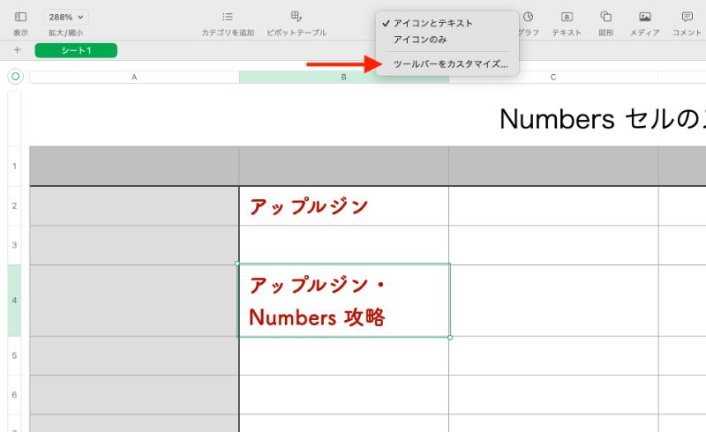The width and height of the screenshot is (706, 432).
Task: Click empty cell C5
Action: coord(553,355)
